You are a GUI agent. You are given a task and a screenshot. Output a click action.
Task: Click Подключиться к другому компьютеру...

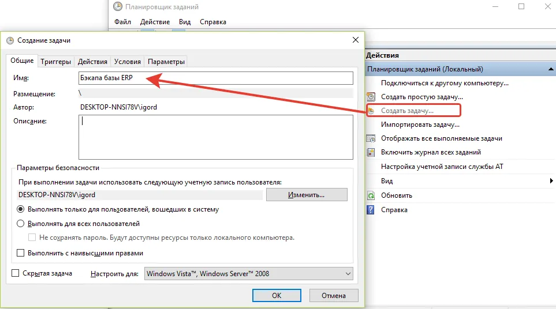pos(445,83)
